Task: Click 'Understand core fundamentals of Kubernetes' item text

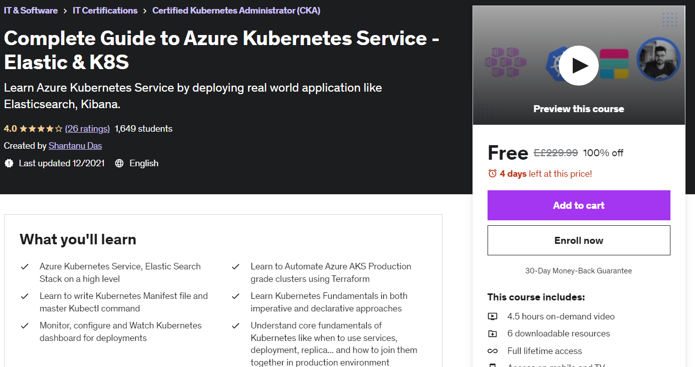Action: click(334, 344)
